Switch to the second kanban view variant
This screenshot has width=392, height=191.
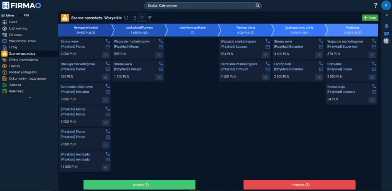(x=150, y=18)
